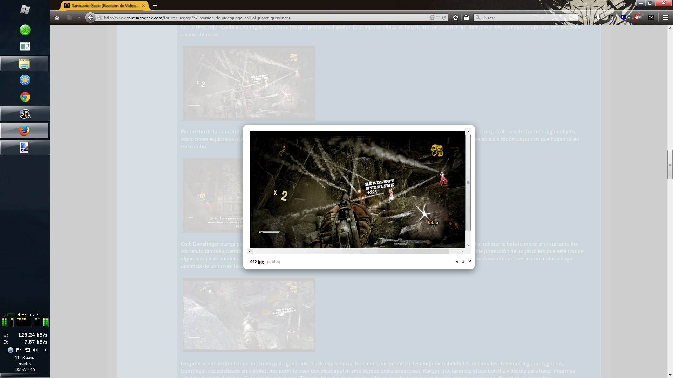Open the history dropdown next to back button
The image size is (673, 378).
[79, 17]
